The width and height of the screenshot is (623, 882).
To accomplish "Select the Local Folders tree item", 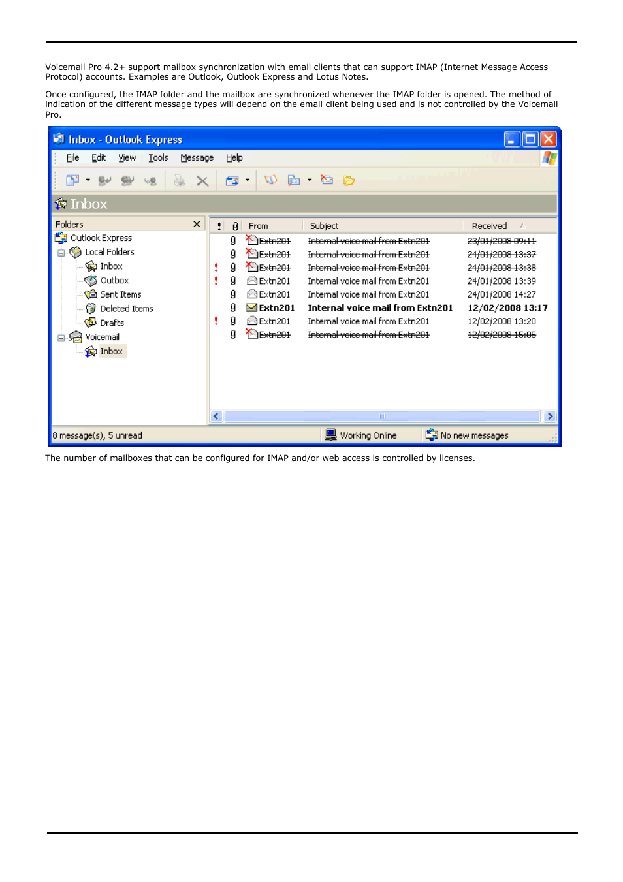I will click(109, 252).
